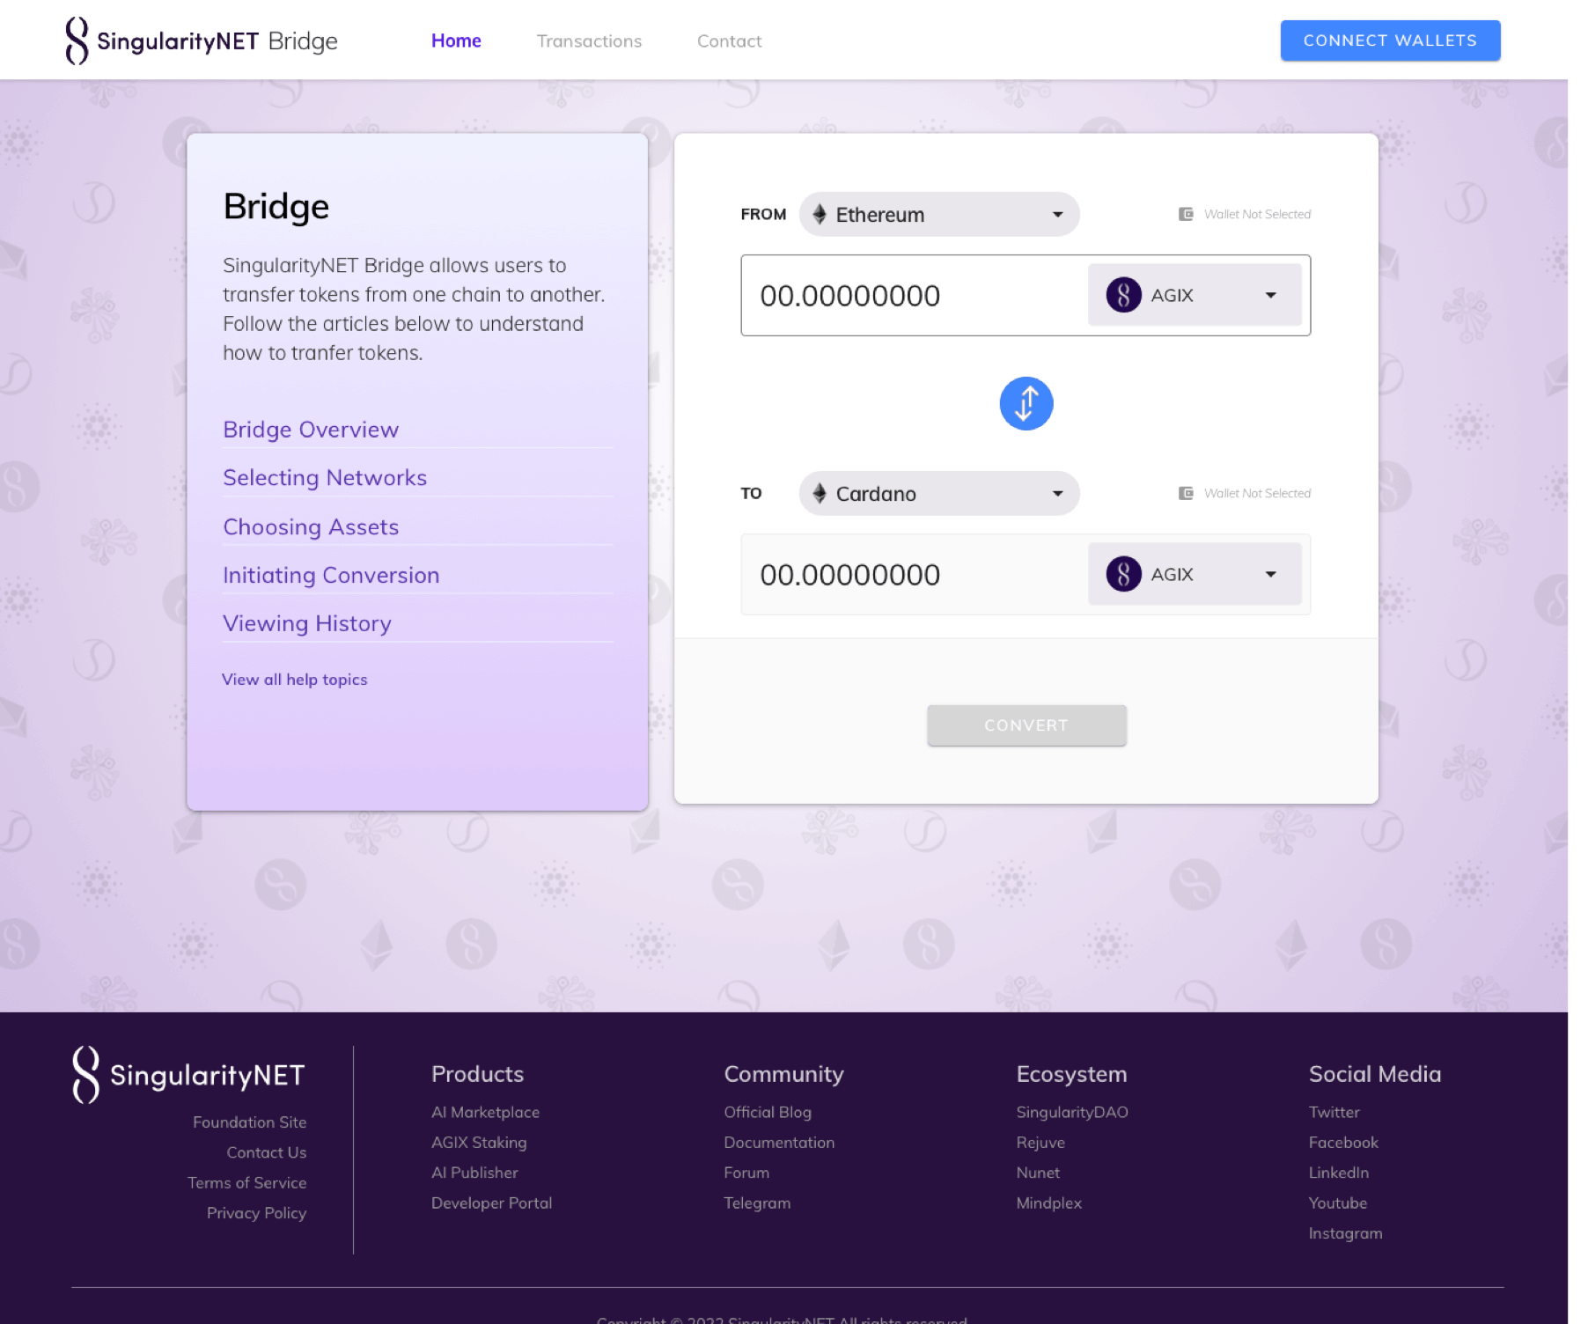The width and height of the screenshot is (1588, 1324).
Task: Click the wallet icon beside the TO network
Action: coord(1186,493)
